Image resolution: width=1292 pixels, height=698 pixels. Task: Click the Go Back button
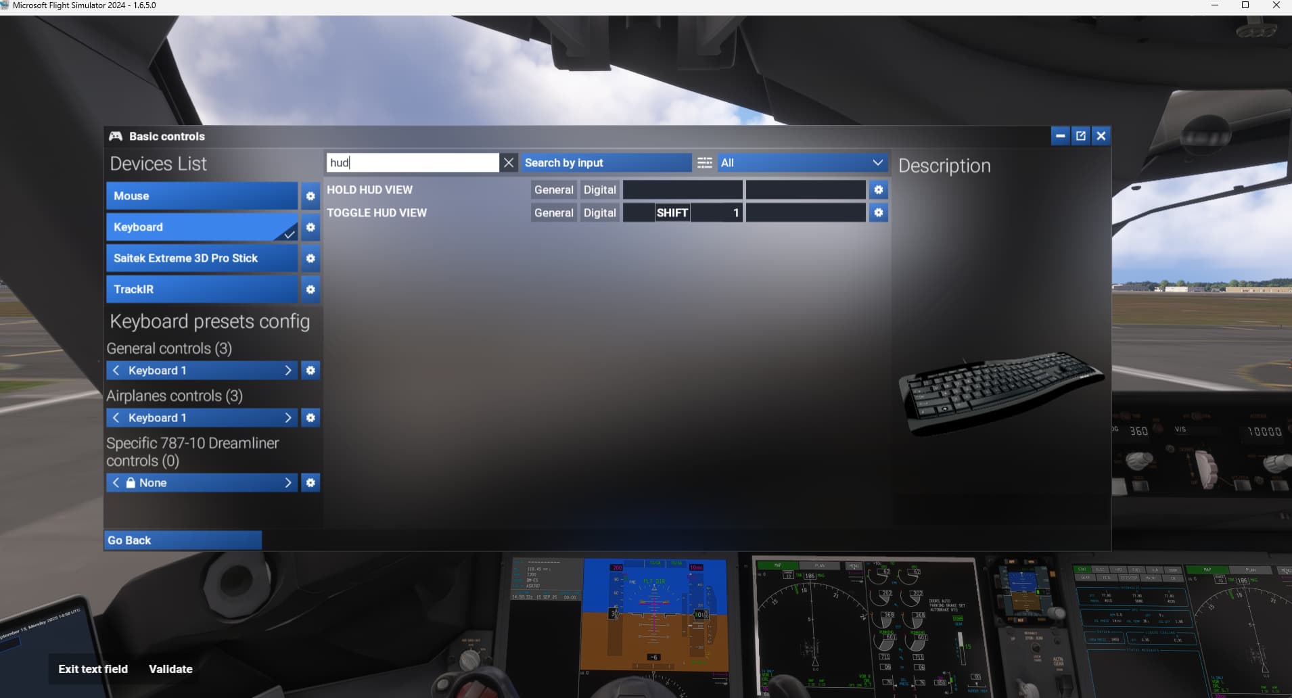183,540
